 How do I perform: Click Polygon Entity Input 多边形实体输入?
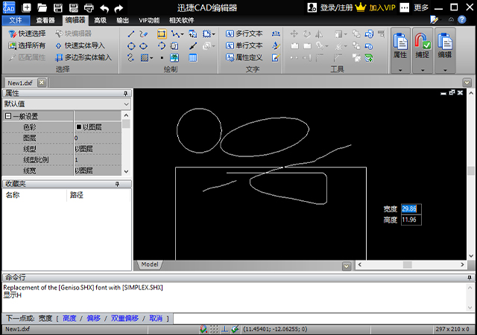(x=83, y=57)
